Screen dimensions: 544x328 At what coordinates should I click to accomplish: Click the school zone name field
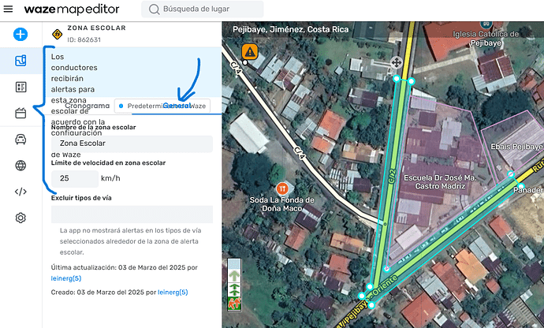(x=132, y=143)
